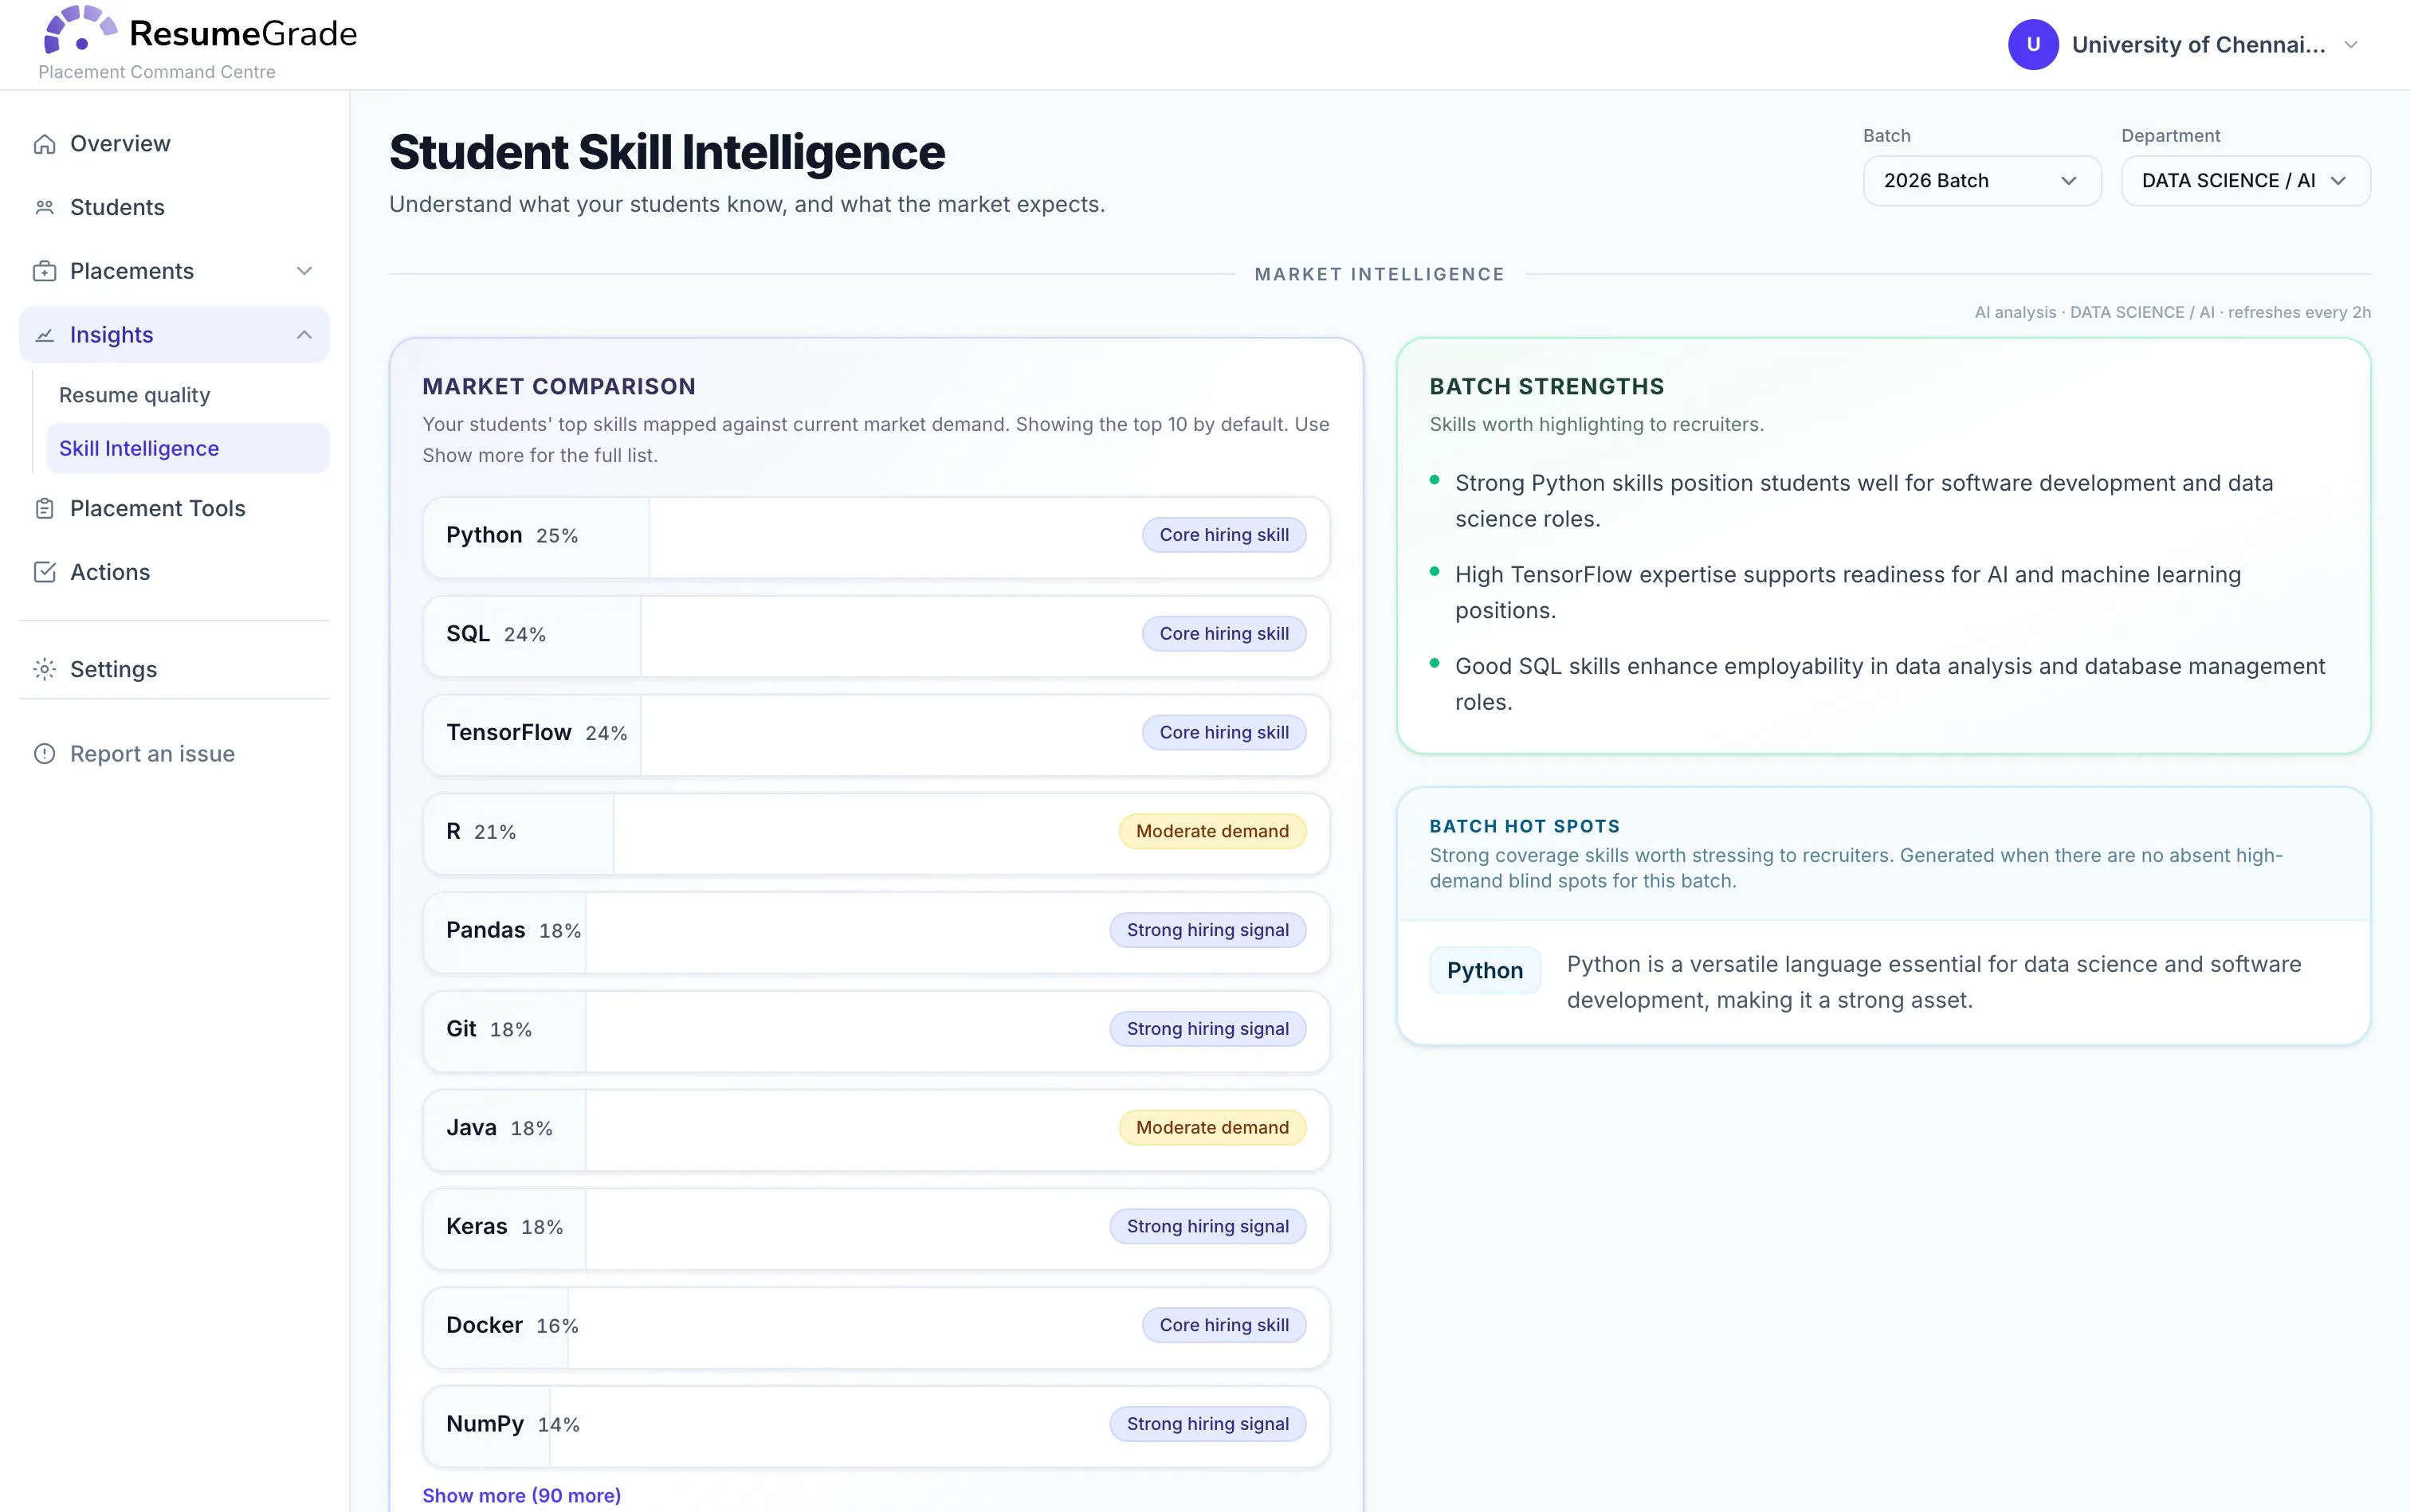This screenshot has width=2410, height=1512.
Task: Click Pandas' Strong hiring signal badge
Action: tap(1207, 930)
